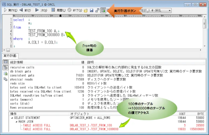The image size is (209, 135).
Task: Click editor vertical scrollbar down arrow
Action: (x=205, y=46)
